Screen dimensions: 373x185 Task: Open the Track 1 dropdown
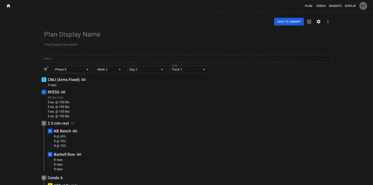tap(189, 69)
